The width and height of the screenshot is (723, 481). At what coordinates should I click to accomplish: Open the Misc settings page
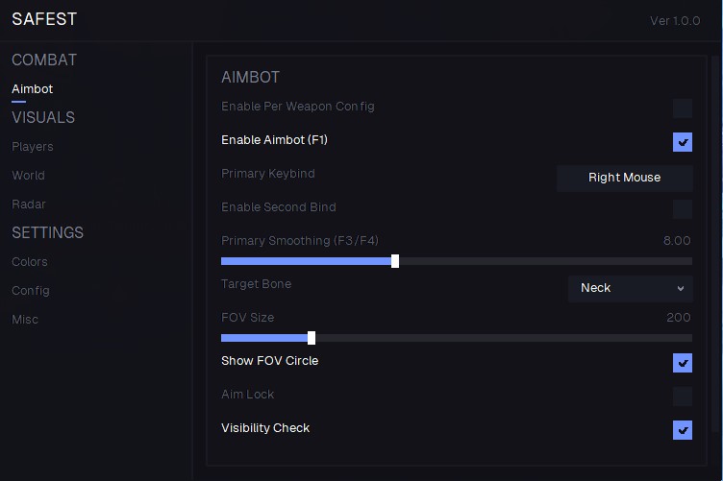(x=25, y=320)
